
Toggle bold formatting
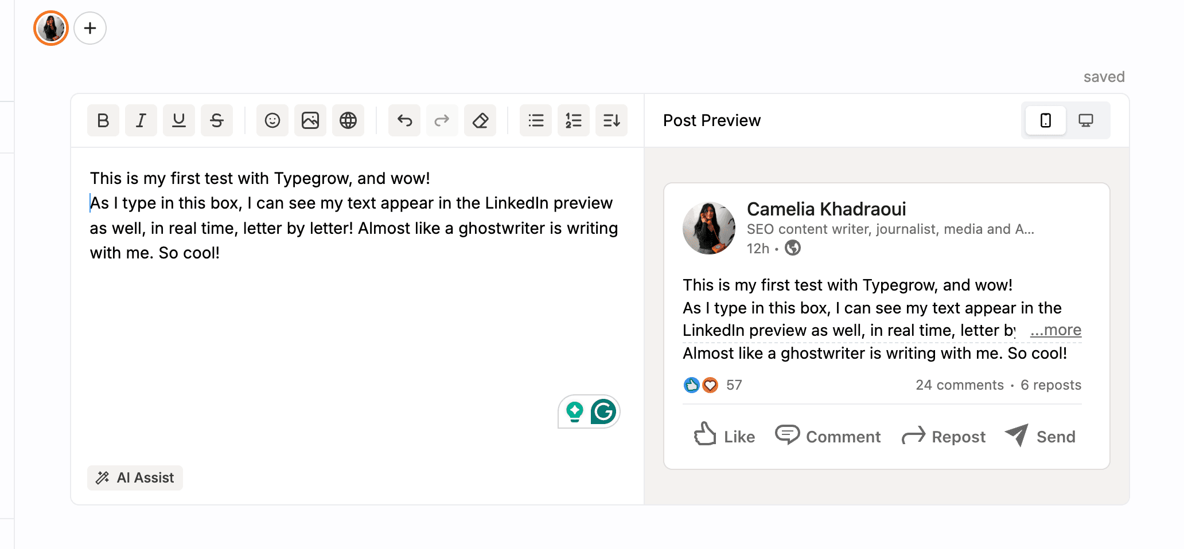tap(103, 120)
